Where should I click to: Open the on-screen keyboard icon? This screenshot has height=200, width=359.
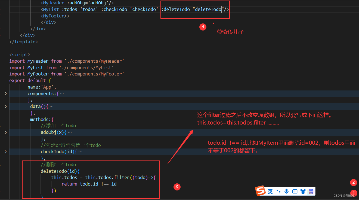(x=295, y=191)
